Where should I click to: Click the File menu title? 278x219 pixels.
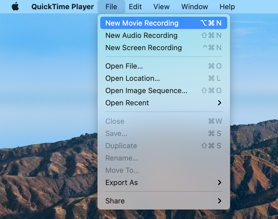pos(111,7)
